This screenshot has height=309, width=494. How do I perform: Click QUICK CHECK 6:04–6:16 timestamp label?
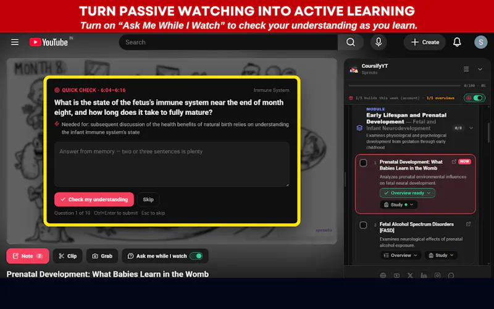pos(94,90)
